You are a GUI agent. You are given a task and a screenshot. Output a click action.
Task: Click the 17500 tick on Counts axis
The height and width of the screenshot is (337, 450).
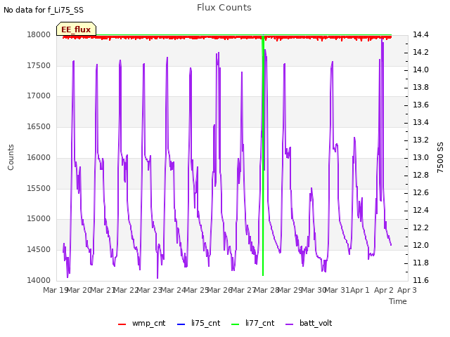39,65
